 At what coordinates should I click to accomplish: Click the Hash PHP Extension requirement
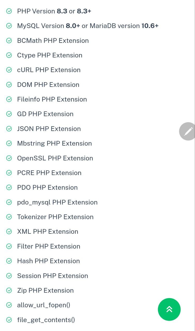pos(48,261)
